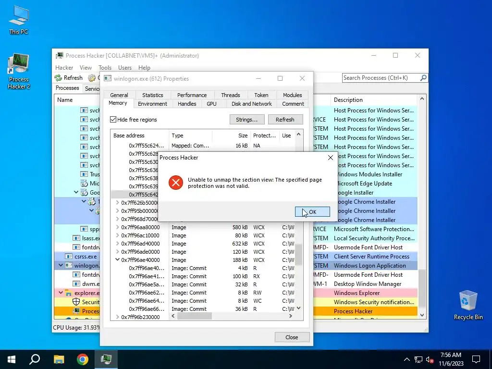Screen dimensions: 492x369
Task: Open the Token tab
Action: [261, 95]
